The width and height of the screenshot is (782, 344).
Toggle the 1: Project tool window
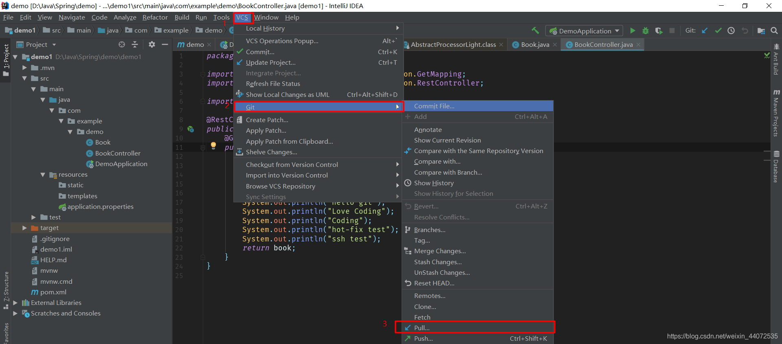[x=6, y=60]
